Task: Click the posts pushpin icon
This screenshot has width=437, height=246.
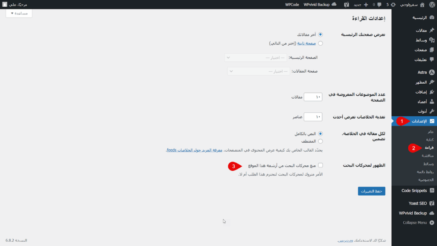Action: [x=432, y=30]
